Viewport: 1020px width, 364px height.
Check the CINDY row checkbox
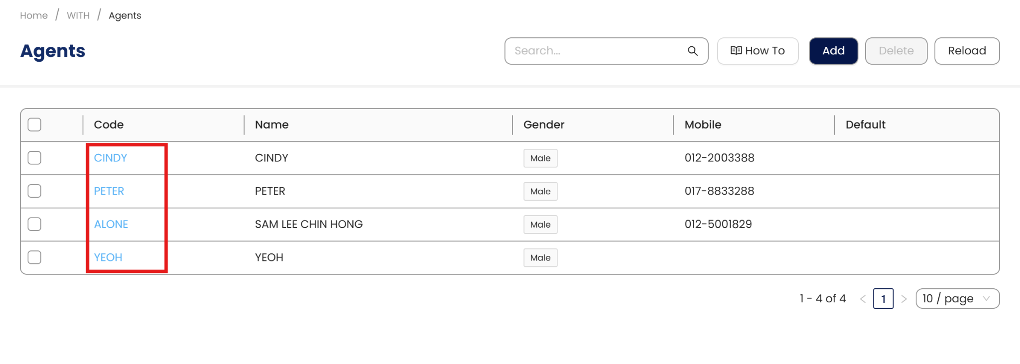click(x=34, y=158)
